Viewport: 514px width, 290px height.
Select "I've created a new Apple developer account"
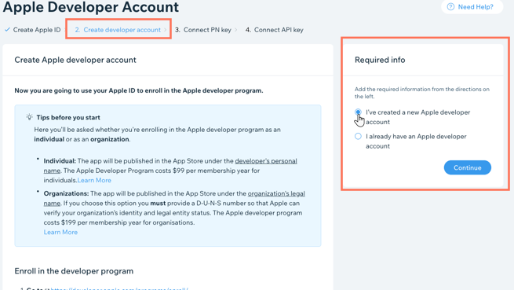358,112
